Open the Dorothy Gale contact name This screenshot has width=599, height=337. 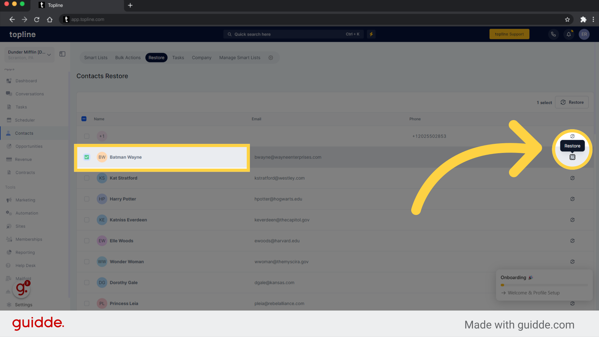point(124,283)
